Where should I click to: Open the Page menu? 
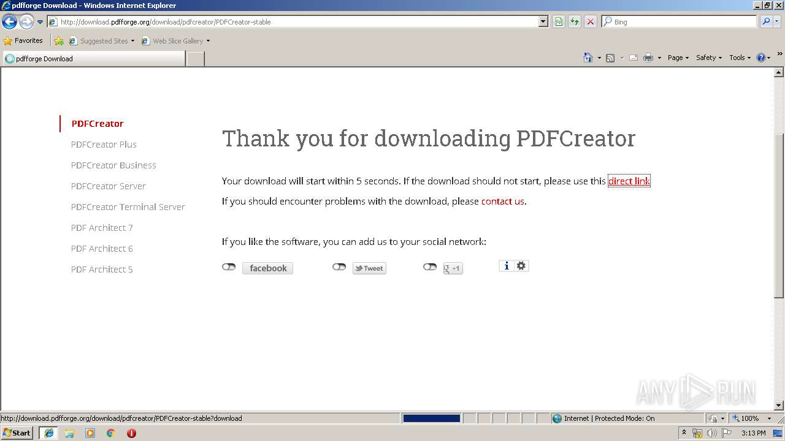(x=678, y=58)
